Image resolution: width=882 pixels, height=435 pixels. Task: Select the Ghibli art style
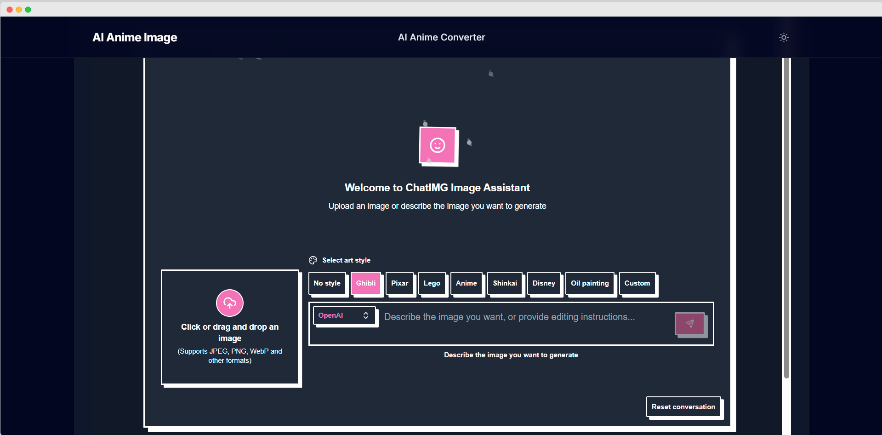366,283
